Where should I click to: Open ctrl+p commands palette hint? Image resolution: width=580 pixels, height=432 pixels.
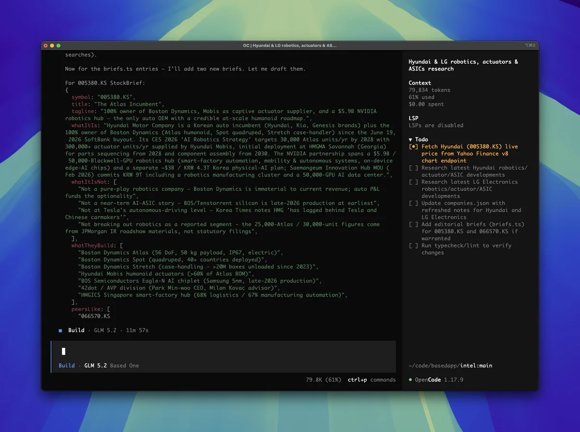[372, 380]
